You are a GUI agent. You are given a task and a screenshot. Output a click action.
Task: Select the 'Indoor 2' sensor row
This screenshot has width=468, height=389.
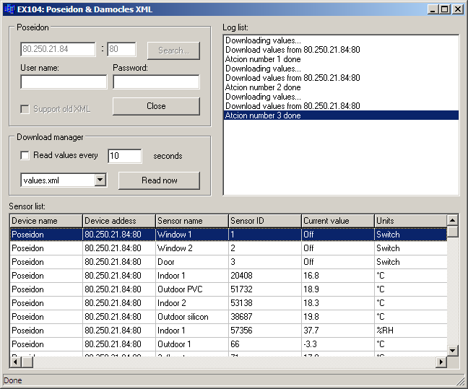[x=228, y=303]
